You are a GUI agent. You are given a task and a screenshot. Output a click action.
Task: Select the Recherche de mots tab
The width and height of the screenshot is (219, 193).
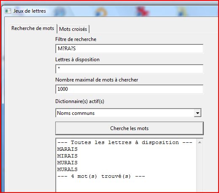click(x=33, y=28)
